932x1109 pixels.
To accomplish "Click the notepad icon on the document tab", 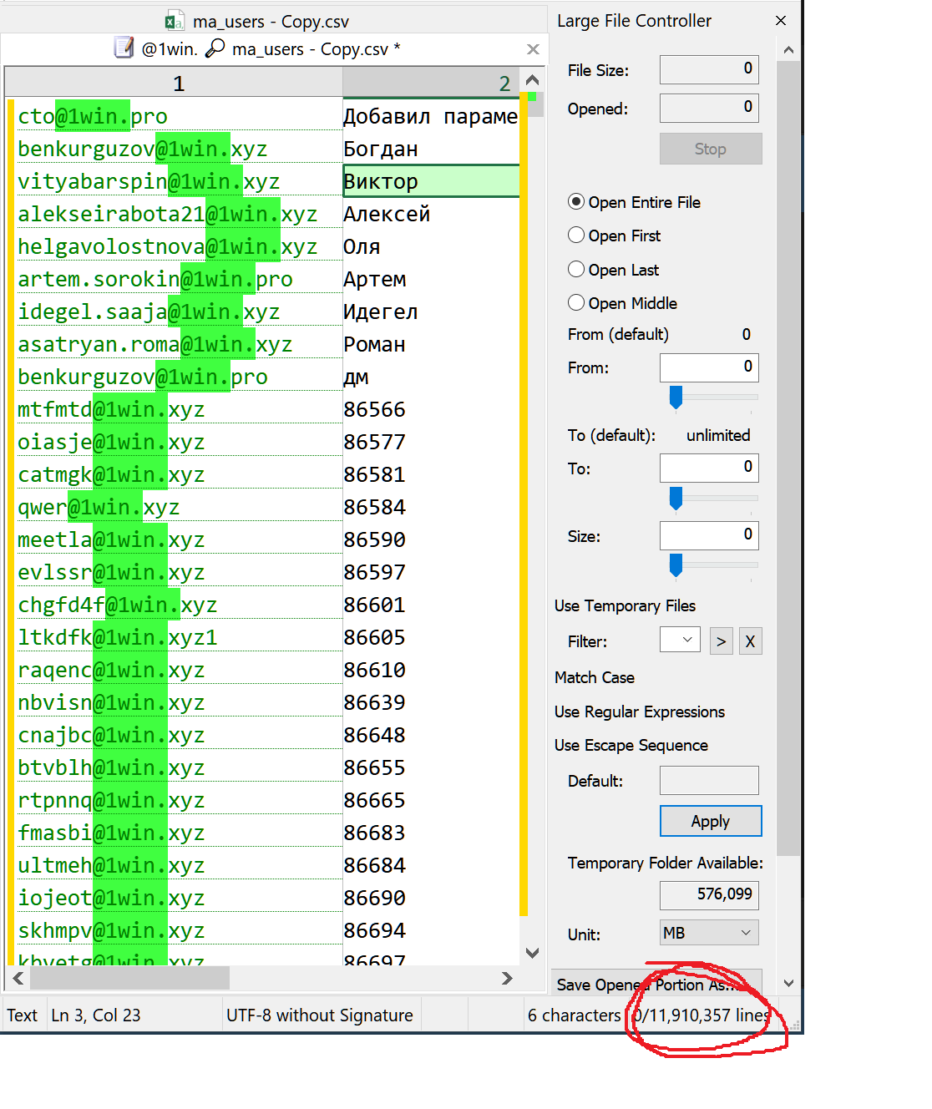I will 124,48.
